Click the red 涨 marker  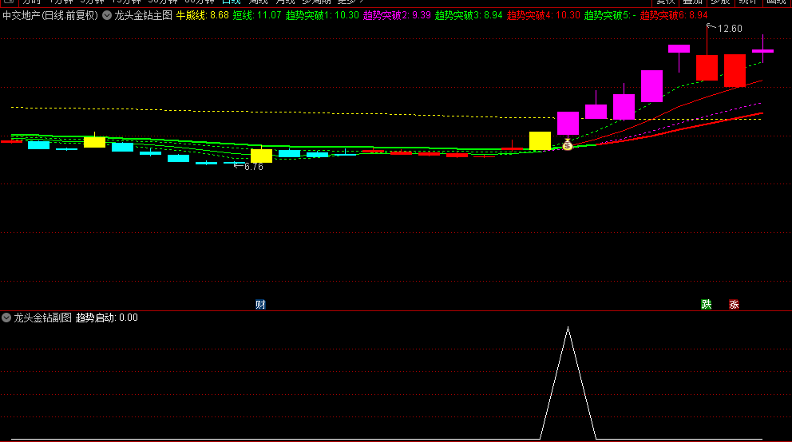click(734, 304)
